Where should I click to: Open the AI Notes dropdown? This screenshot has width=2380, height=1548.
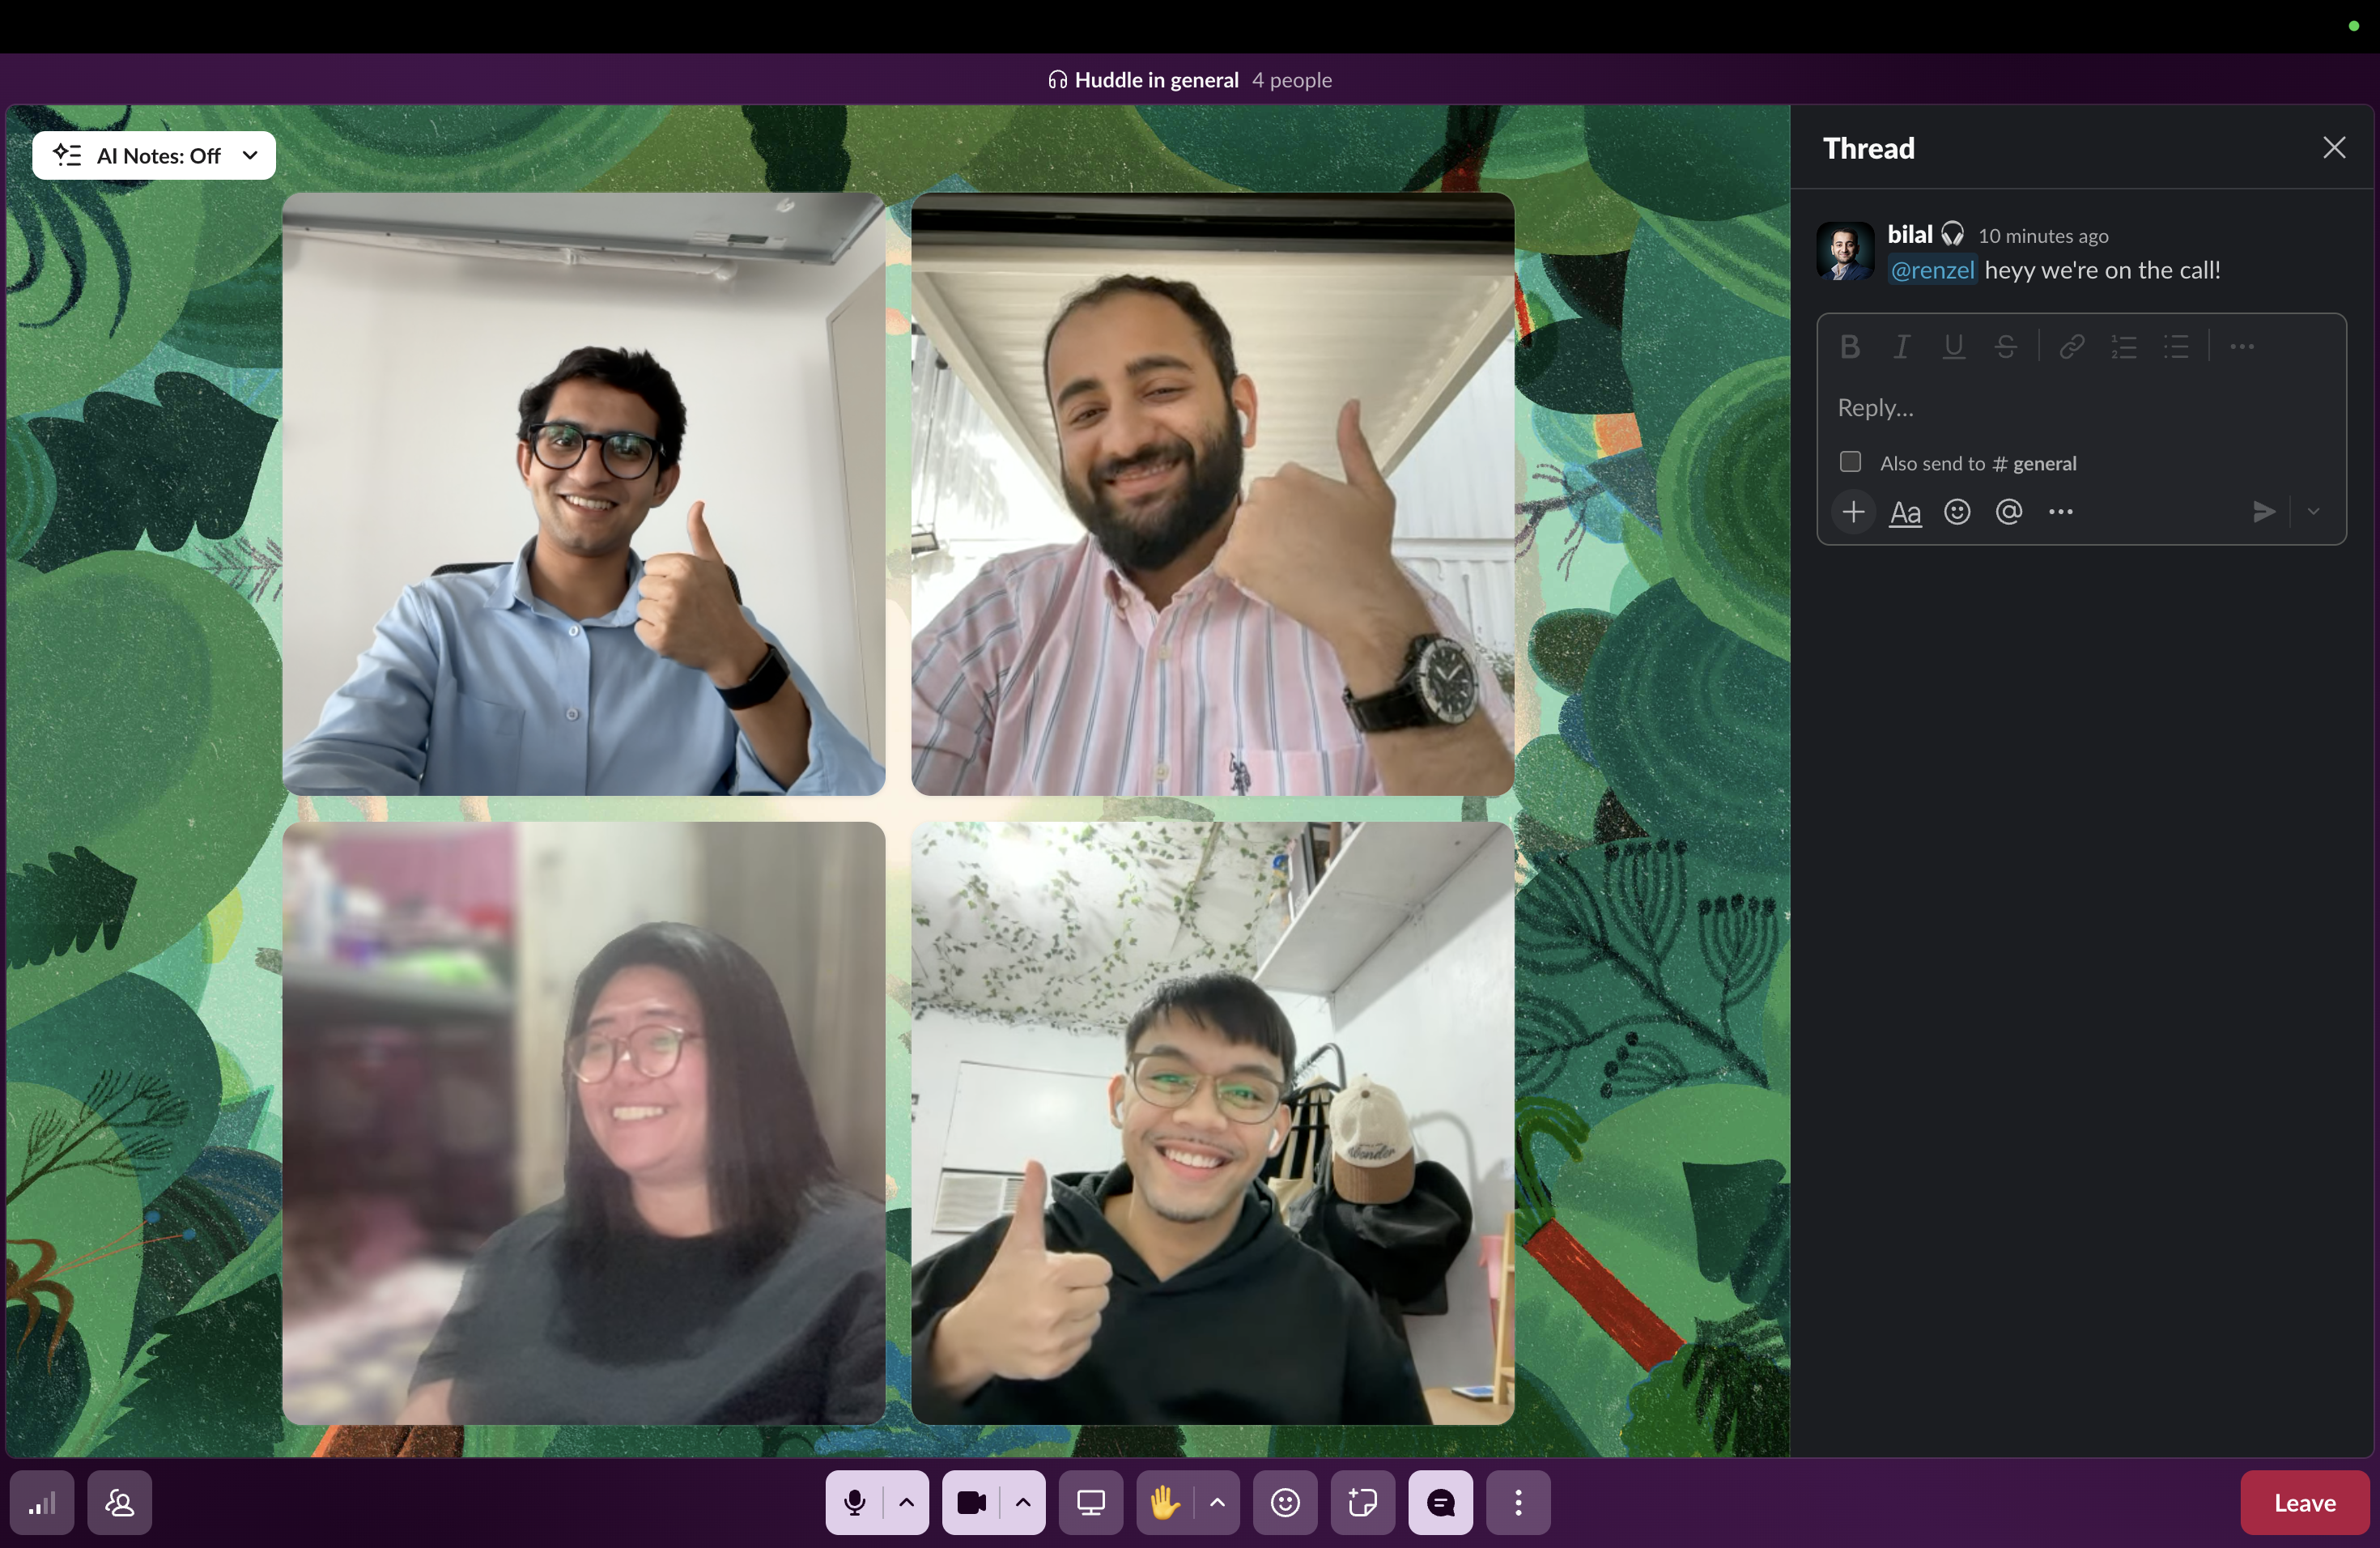coord(154,155)
